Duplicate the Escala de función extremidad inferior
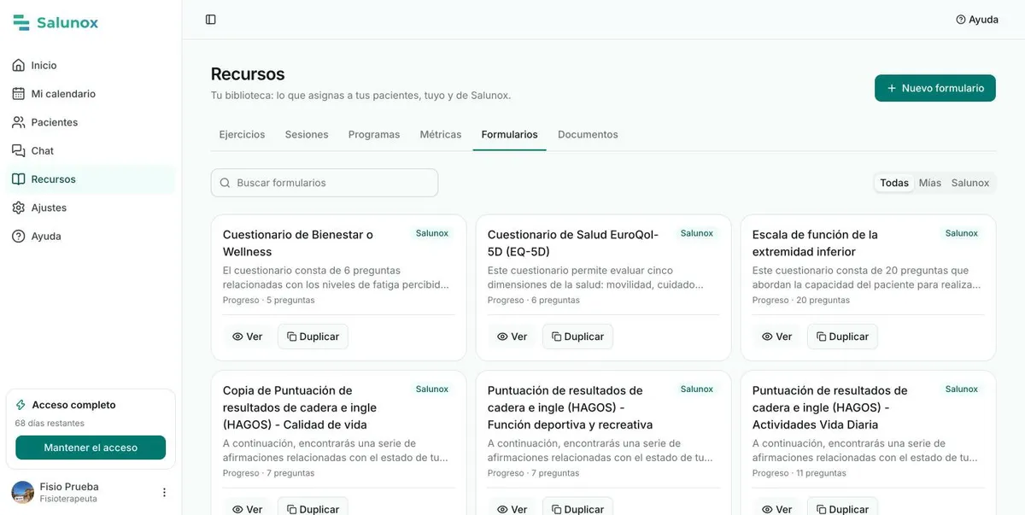 pos(842,337)
